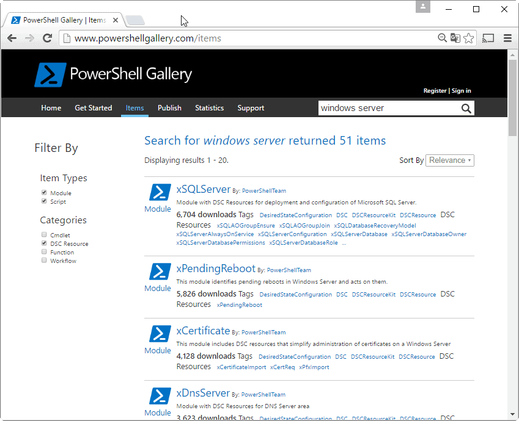
Task: Check the Workflow category checkbox
Action: (44, 261)
